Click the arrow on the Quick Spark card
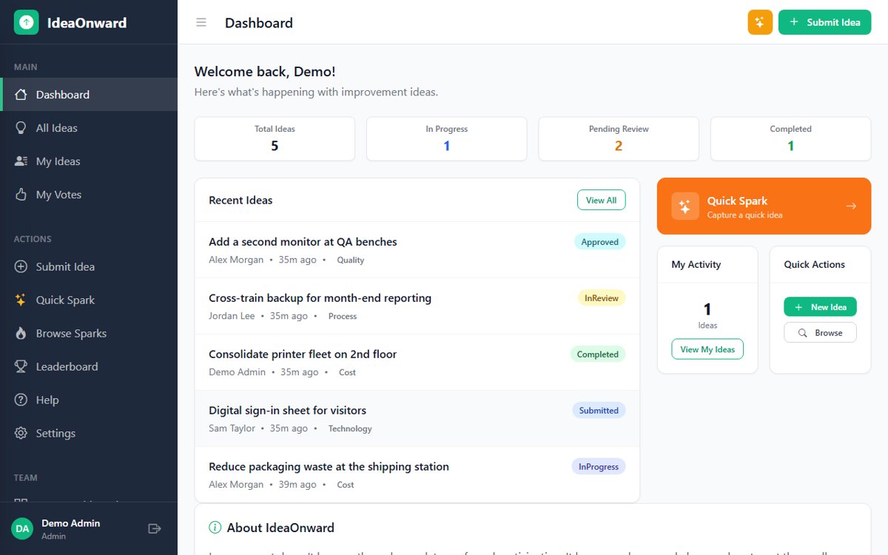 851,206
